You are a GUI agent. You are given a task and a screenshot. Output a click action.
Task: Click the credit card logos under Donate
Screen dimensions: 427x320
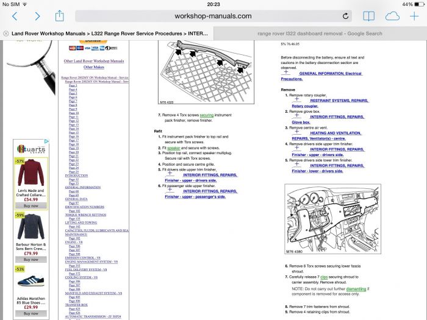93,48
